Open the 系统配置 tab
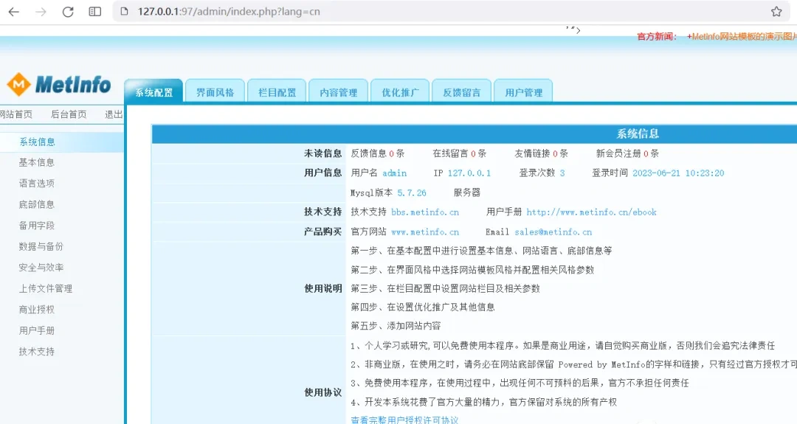The image size is (797, 424). tap(153, 91)
